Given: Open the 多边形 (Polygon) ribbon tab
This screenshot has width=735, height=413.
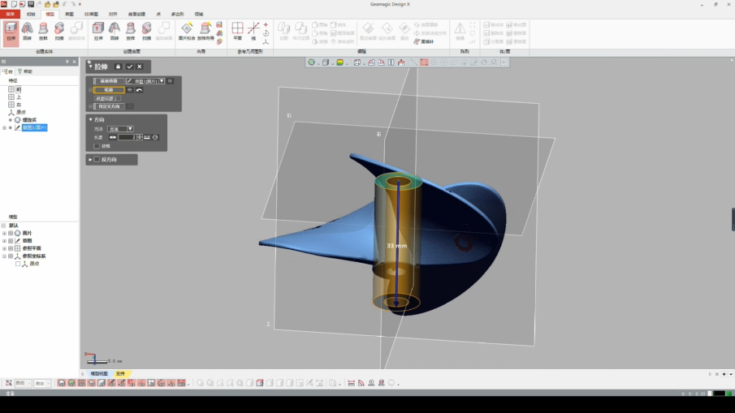Looking at the screenshot, I should pyautogui.click(x=177, y=14).
